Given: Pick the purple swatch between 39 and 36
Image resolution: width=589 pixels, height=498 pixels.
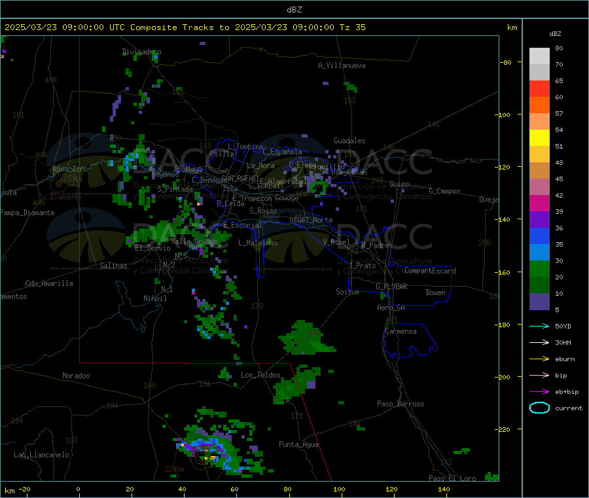Looking at the screenshot, I should point(539,220).
